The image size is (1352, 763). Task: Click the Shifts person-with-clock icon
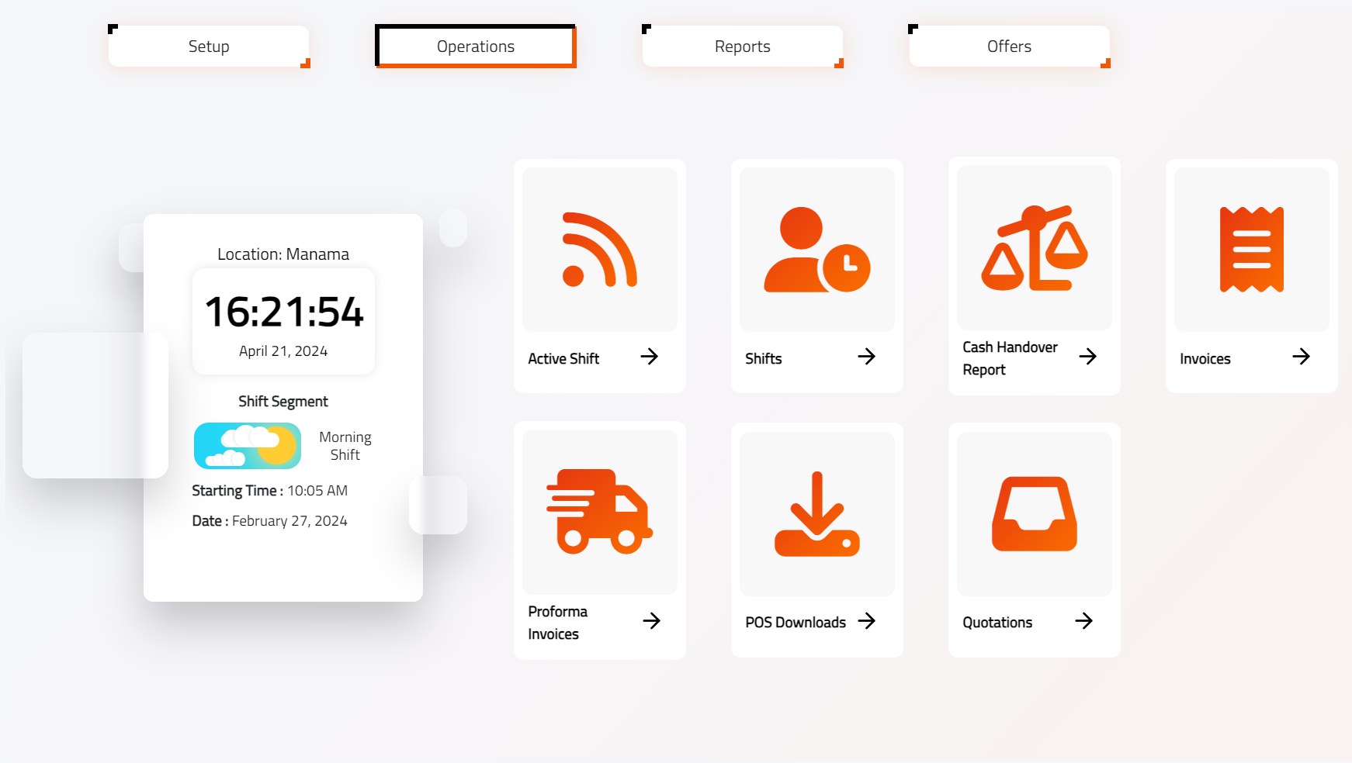[816, 248]
